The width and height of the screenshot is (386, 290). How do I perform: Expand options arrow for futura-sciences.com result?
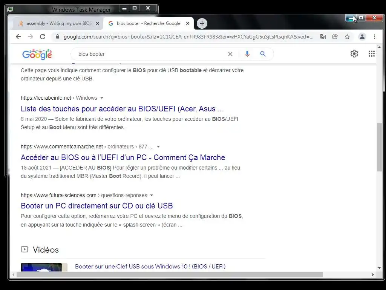pos(152,195)
